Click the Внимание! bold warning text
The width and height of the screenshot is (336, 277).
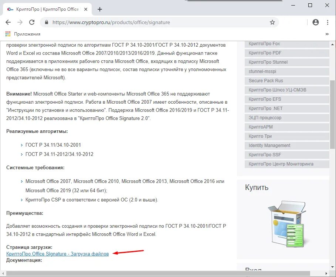click(x=19, y=94)
